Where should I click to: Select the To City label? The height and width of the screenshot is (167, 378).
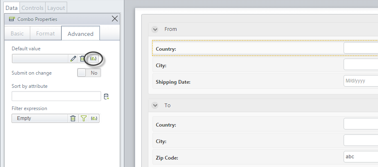[x=161, y=141]
